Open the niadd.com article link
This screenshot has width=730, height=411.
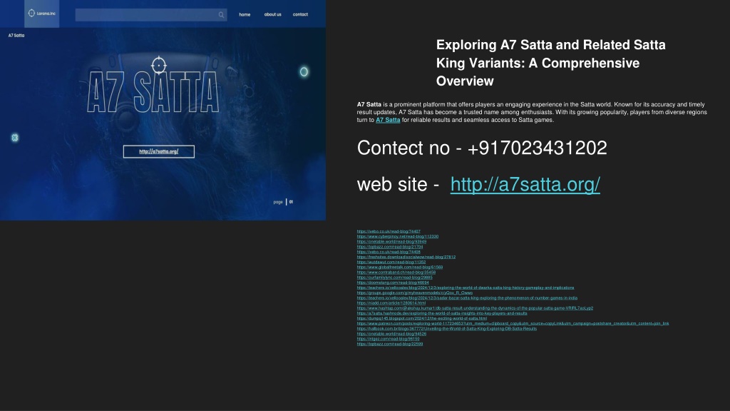point(391,303)
